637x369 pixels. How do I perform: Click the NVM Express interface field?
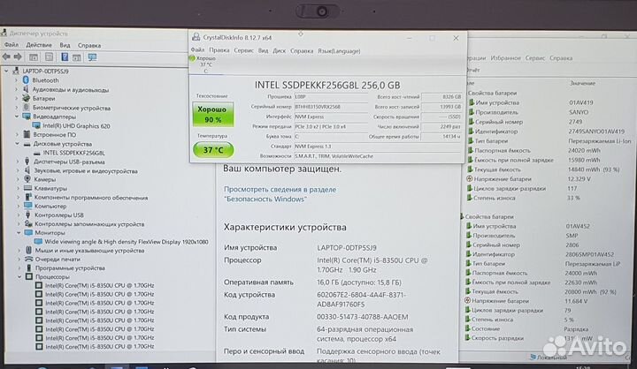click(x=331, y=117)
